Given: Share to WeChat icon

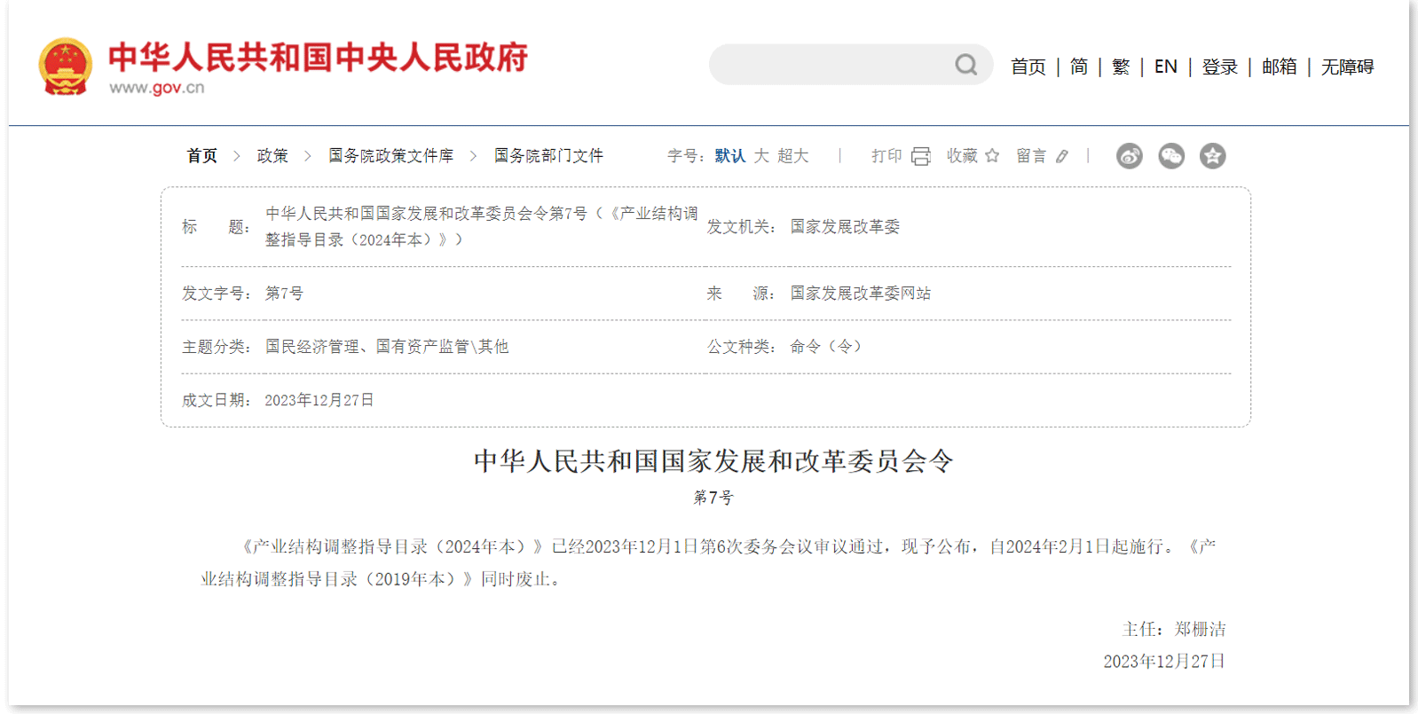Looking at the screenshot, I should (1171, 156).
